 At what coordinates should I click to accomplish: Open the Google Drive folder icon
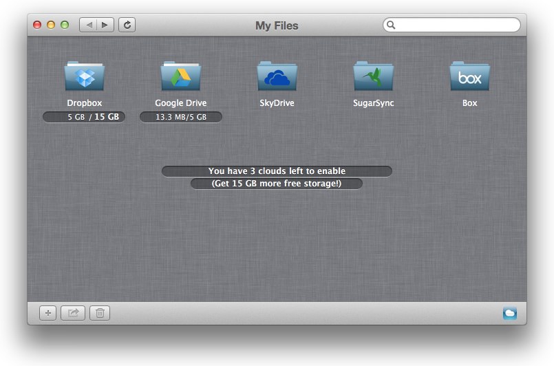point(181,76)
